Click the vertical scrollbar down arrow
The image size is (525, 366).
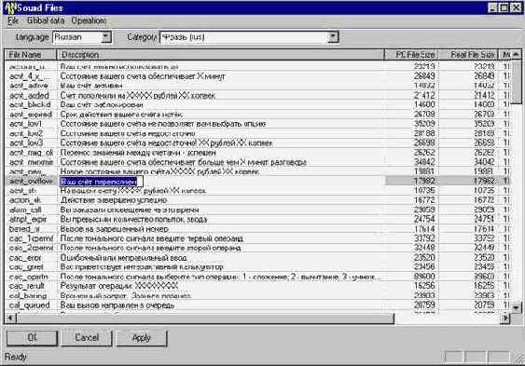tap(516, 307)
